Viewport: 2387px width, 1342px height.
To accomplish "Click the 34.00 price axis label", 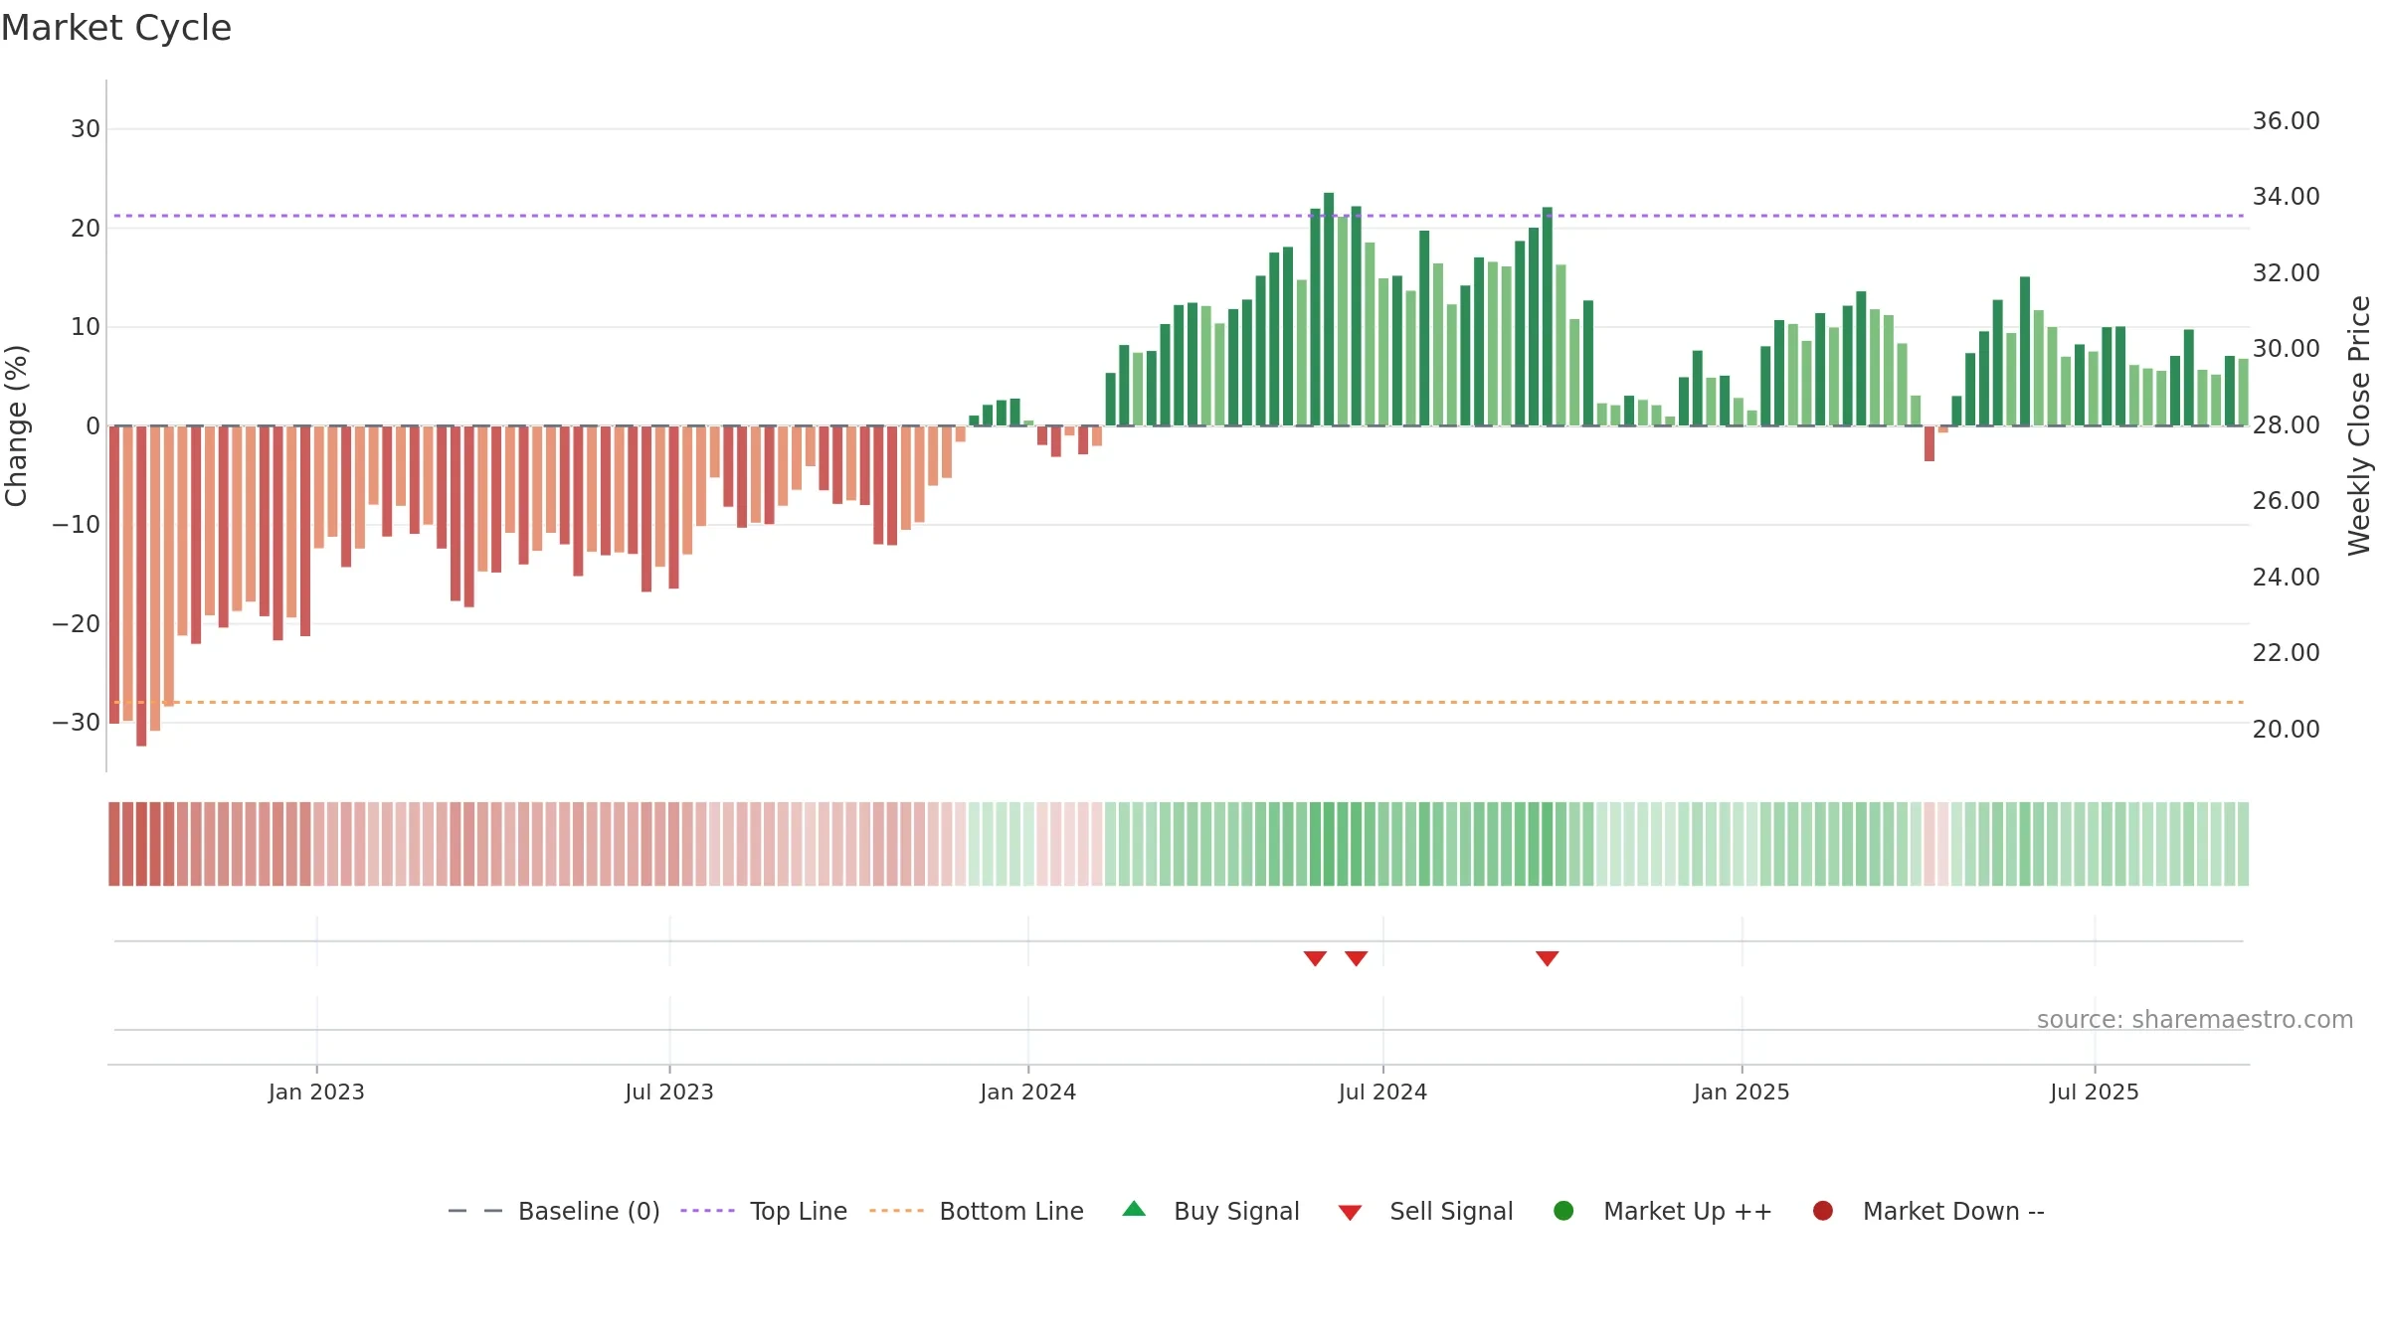I will tap(2287, 197).
